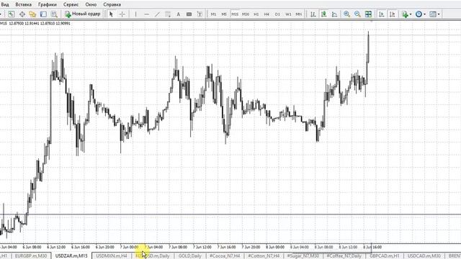Set chart type to Bar Chart
This screenshot has width=461, height=259.
pyautogui.click(x=313, y=14)
